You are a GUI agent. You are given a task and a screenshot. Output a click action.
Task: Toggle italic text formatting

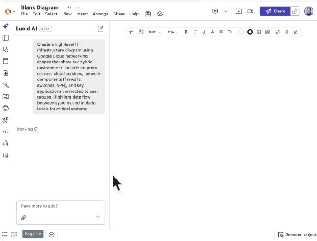tap(195, 32)
